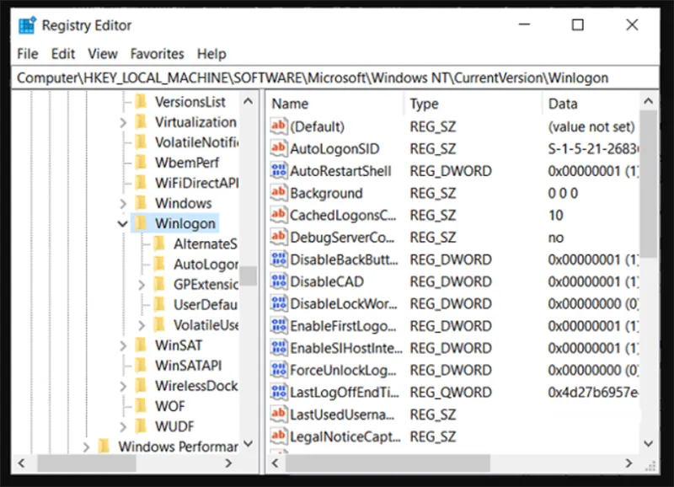Select the WinSATAPI tree key
The width and height of the screenshot is (674, 487).
(188, 366)
